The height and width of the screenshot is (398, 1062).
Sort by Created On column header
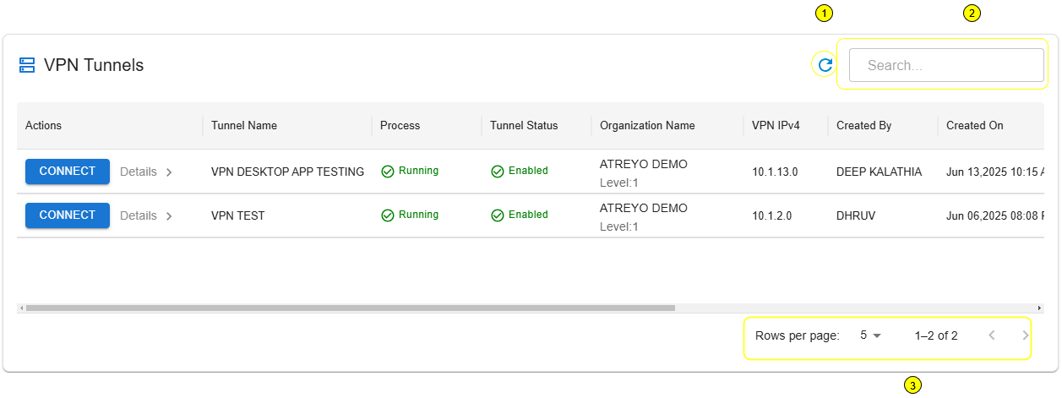tap(974, 126)
